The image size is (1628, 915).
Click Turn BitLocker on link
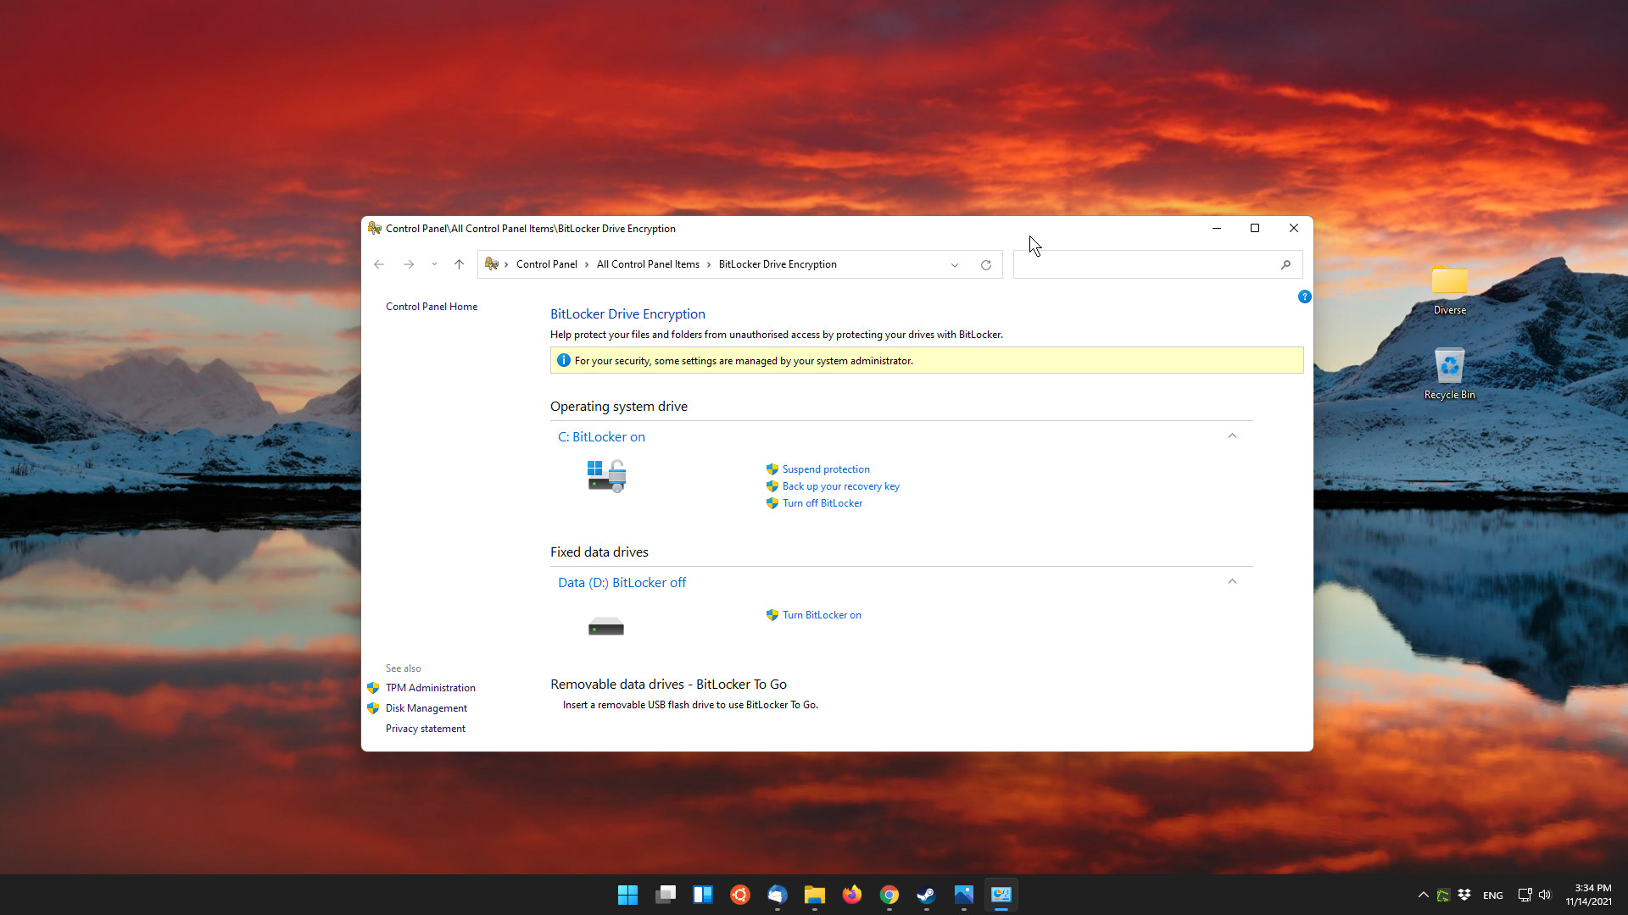click(x=822, y=615)
